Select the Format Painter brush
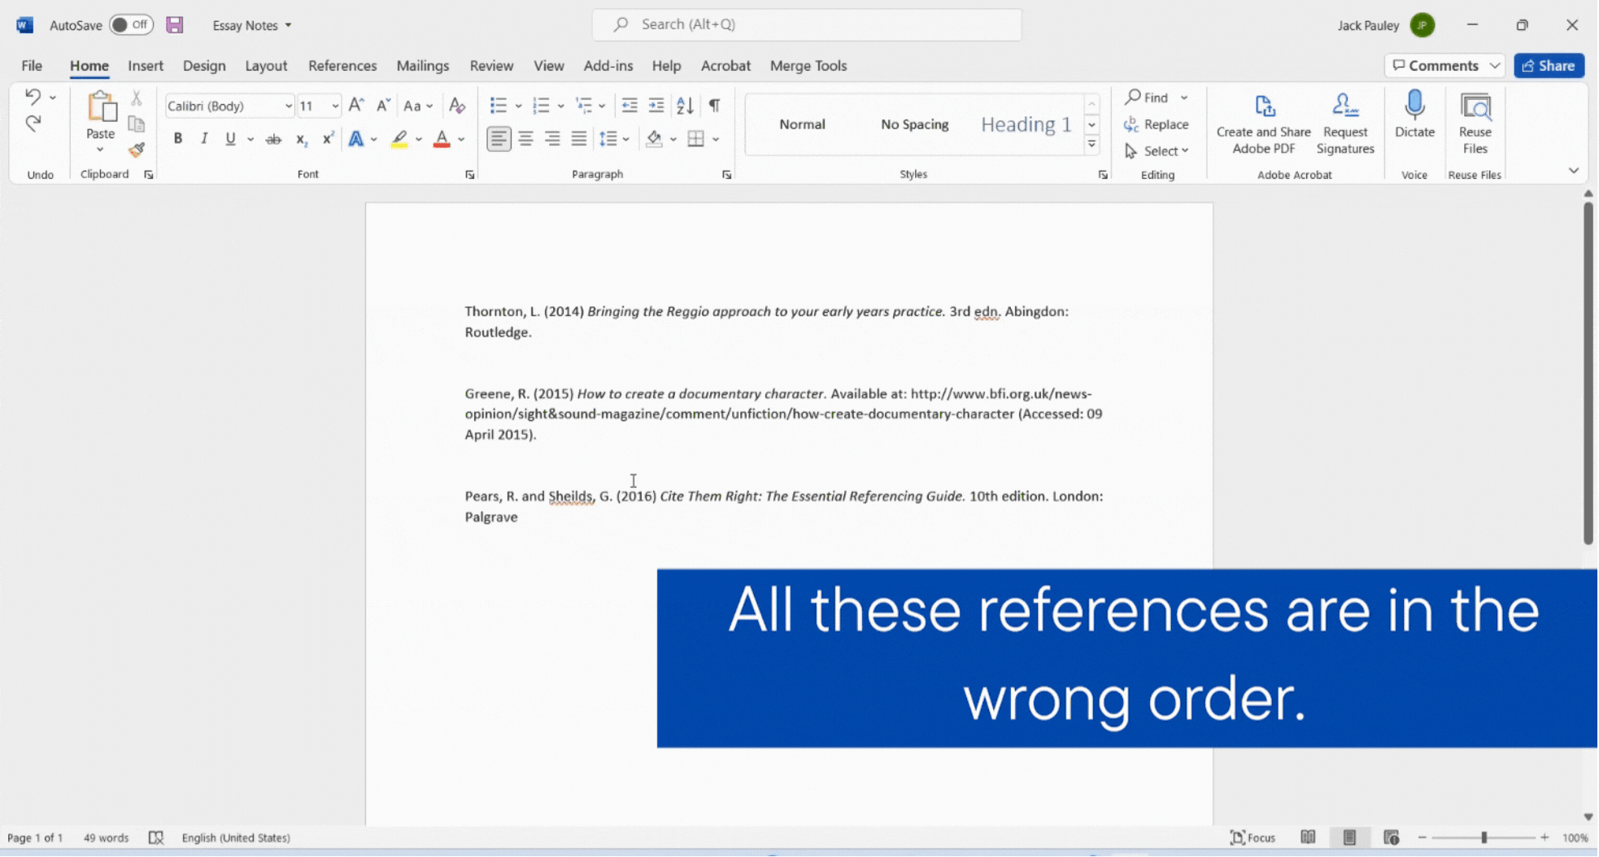Screen dimensions: 1599x857 point(137,150)
